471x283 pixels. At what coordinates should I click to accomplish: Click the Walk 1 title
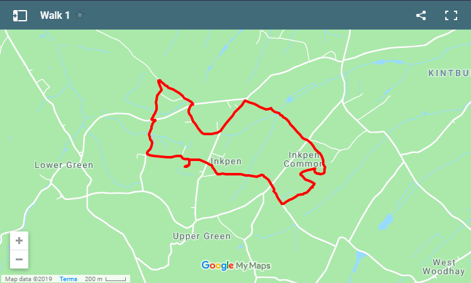tap(55, 15)
